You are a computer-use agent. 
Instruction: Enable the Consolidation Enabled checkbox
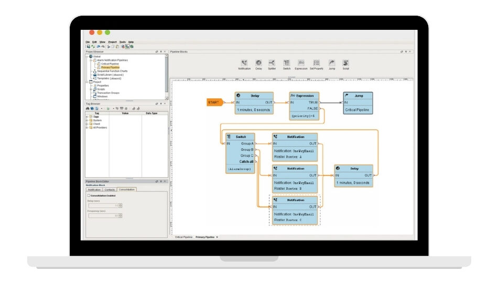[x=89, y=195]
